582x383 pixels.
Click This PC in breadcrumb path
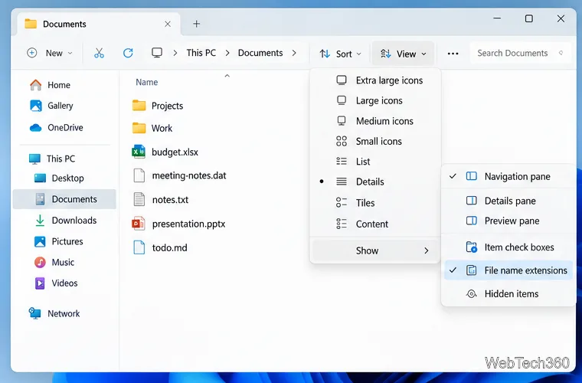[201, 53]
